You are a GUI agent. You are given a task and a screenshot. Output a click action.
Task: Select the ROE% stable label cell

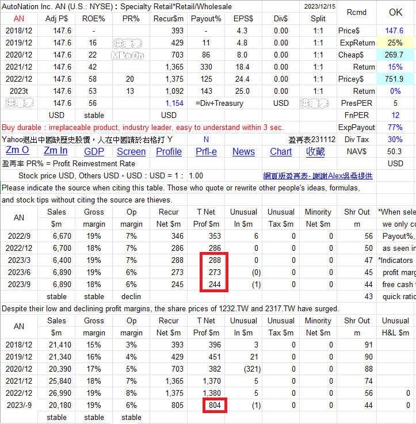(x=94, y=115)
